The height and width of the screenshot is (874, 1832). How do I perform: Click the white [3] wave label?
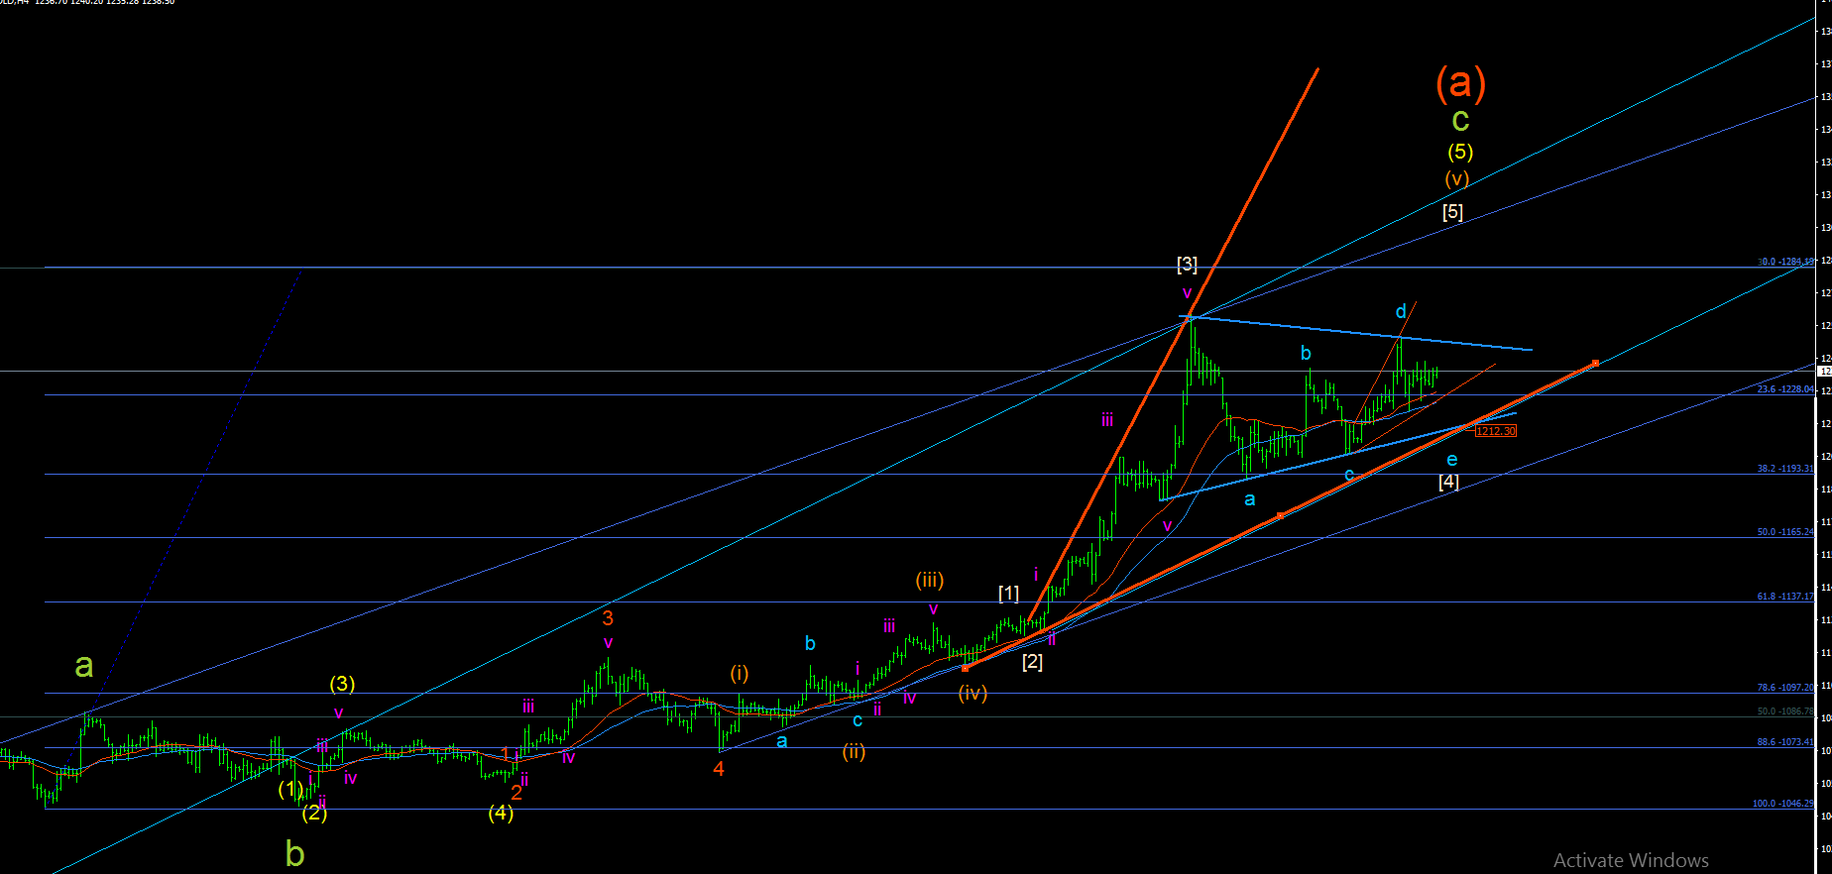click(x=1187, y=265)
